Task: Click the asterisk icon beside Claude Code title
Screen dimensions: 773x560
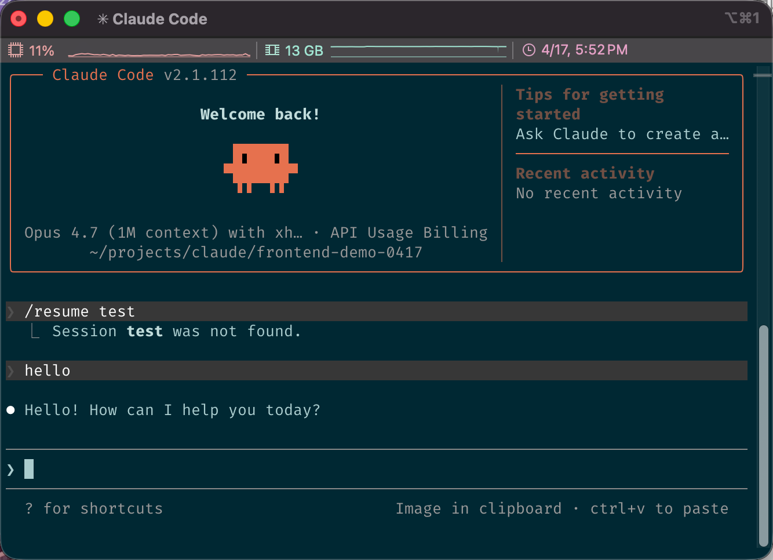Action: tap(103, 19)
